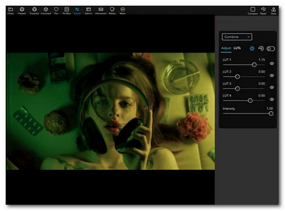Open the Presets panel

(x=22, y=9)
